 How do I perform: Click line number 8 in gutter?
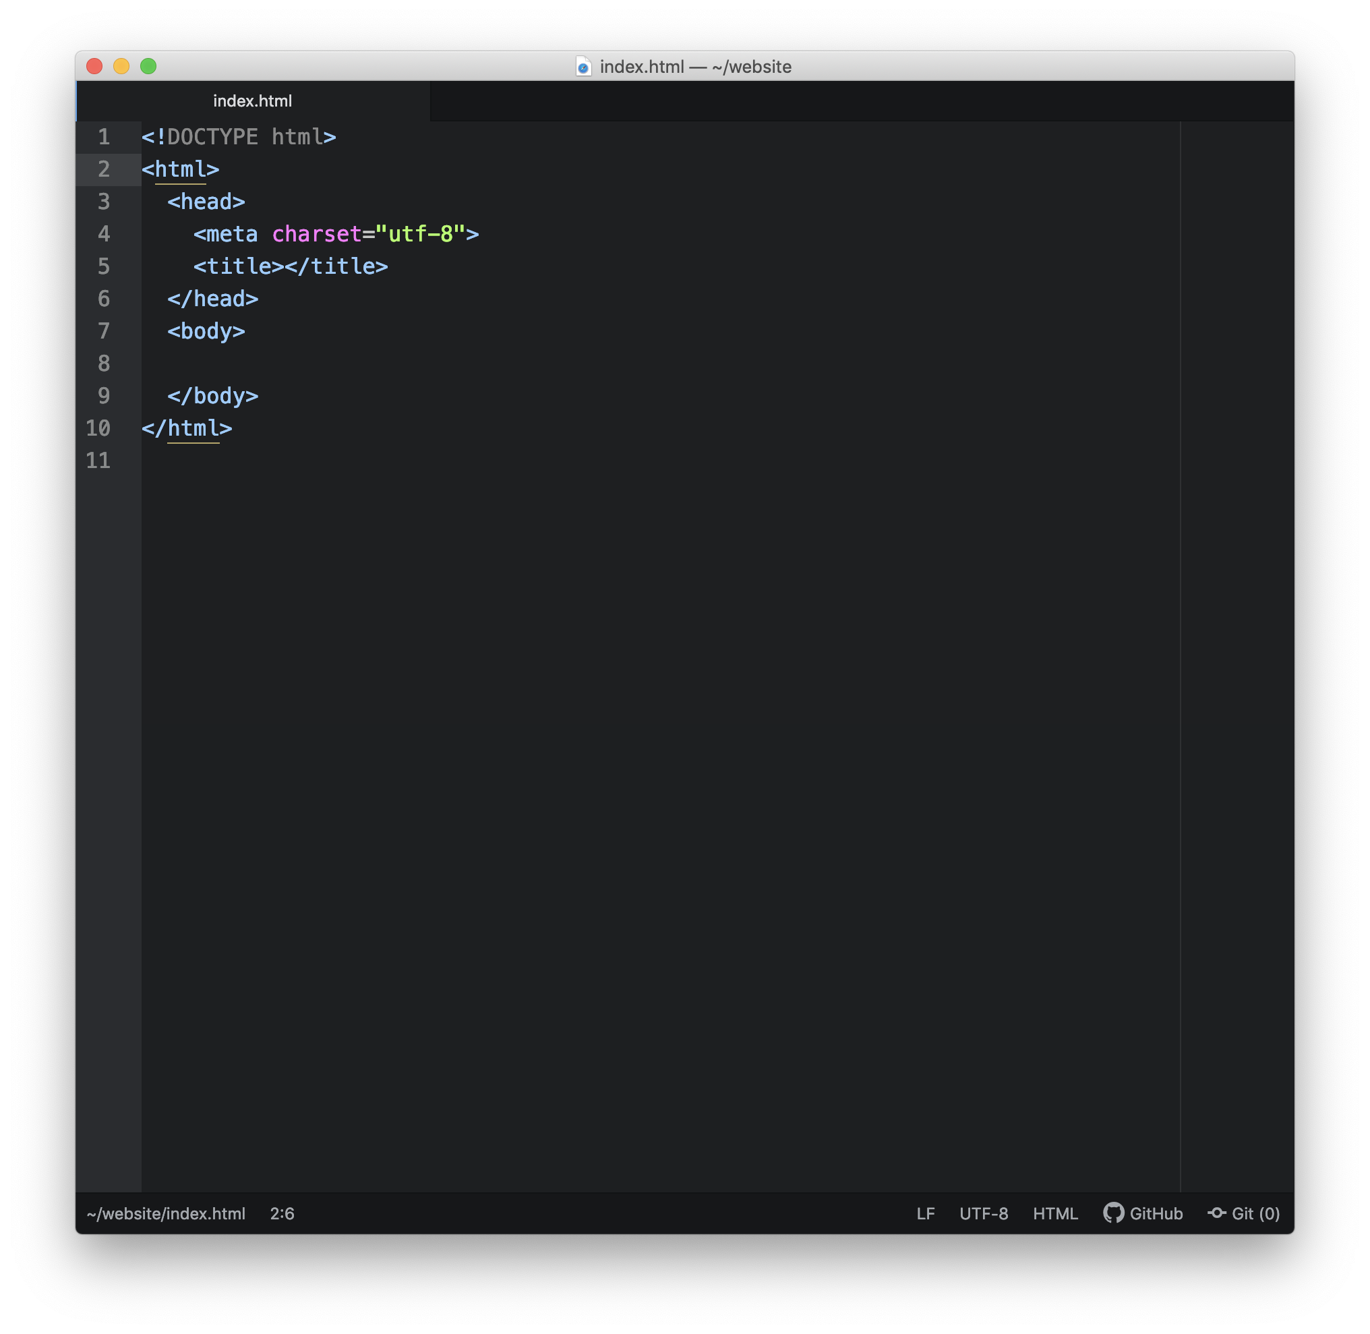tap(104, 364)
